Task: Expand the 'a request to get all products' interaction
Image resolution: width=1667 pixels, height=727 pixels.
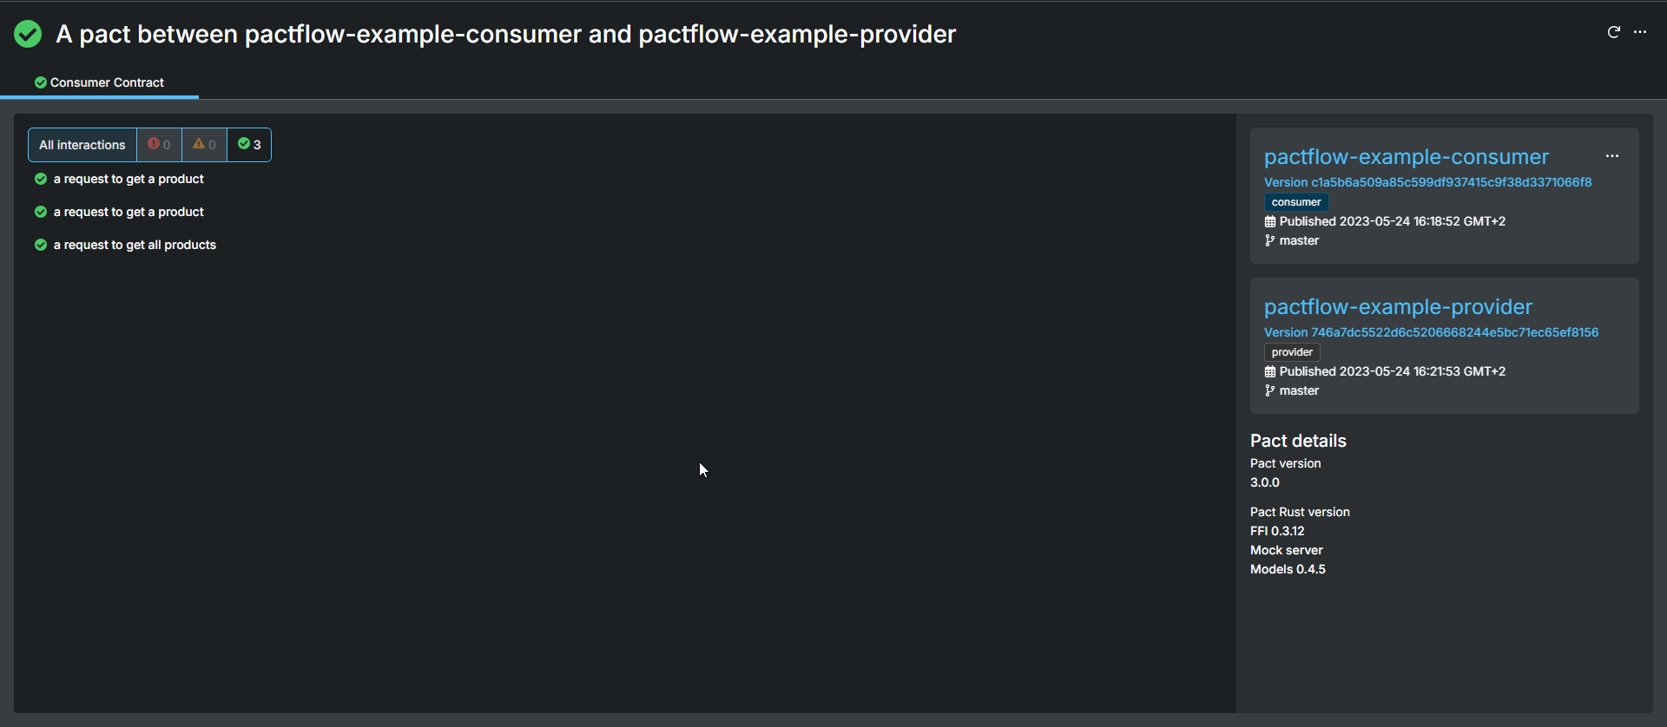Action: click(135, 245)
